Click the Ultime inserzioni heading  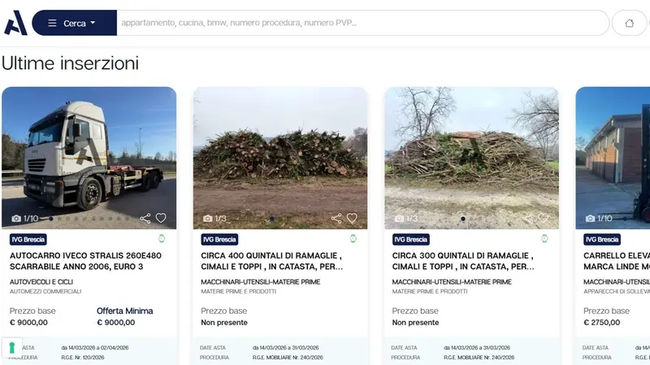point(70,63)
